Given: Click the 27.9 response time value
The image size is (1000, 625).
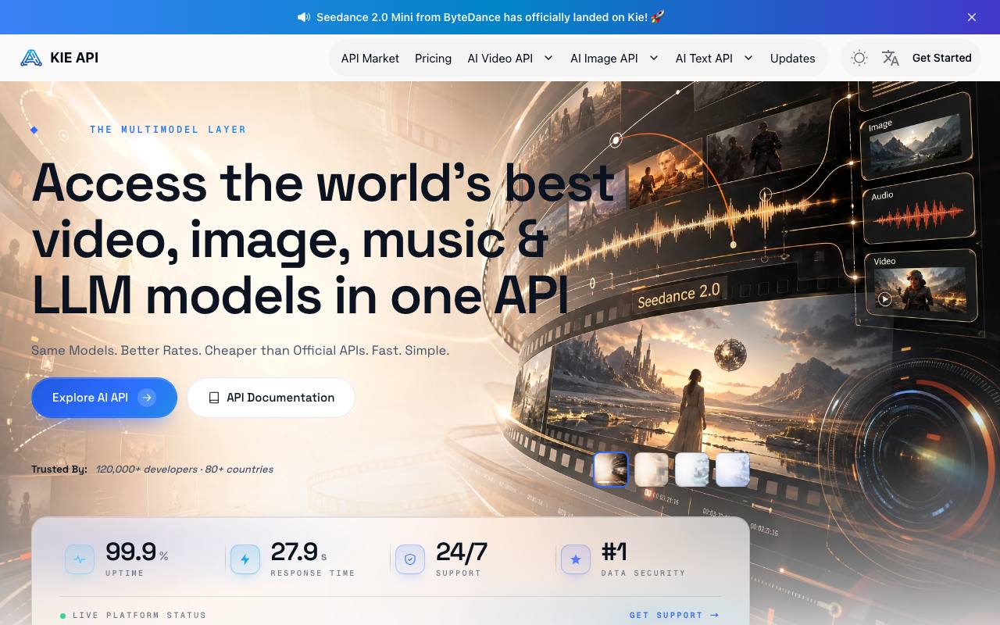Looking at the screenshot, I should 294,552.
